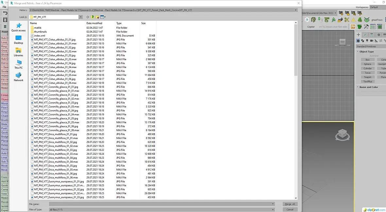Open the Hierarchy tab in command panel
The width and height of the screenshot is (386, 212).
pyautogui.click(x=372, y=35)
